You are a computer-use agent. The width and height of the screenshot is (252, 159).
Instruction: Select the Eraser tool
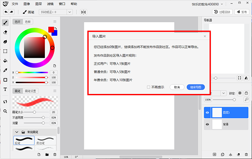[x=5, y=32]
